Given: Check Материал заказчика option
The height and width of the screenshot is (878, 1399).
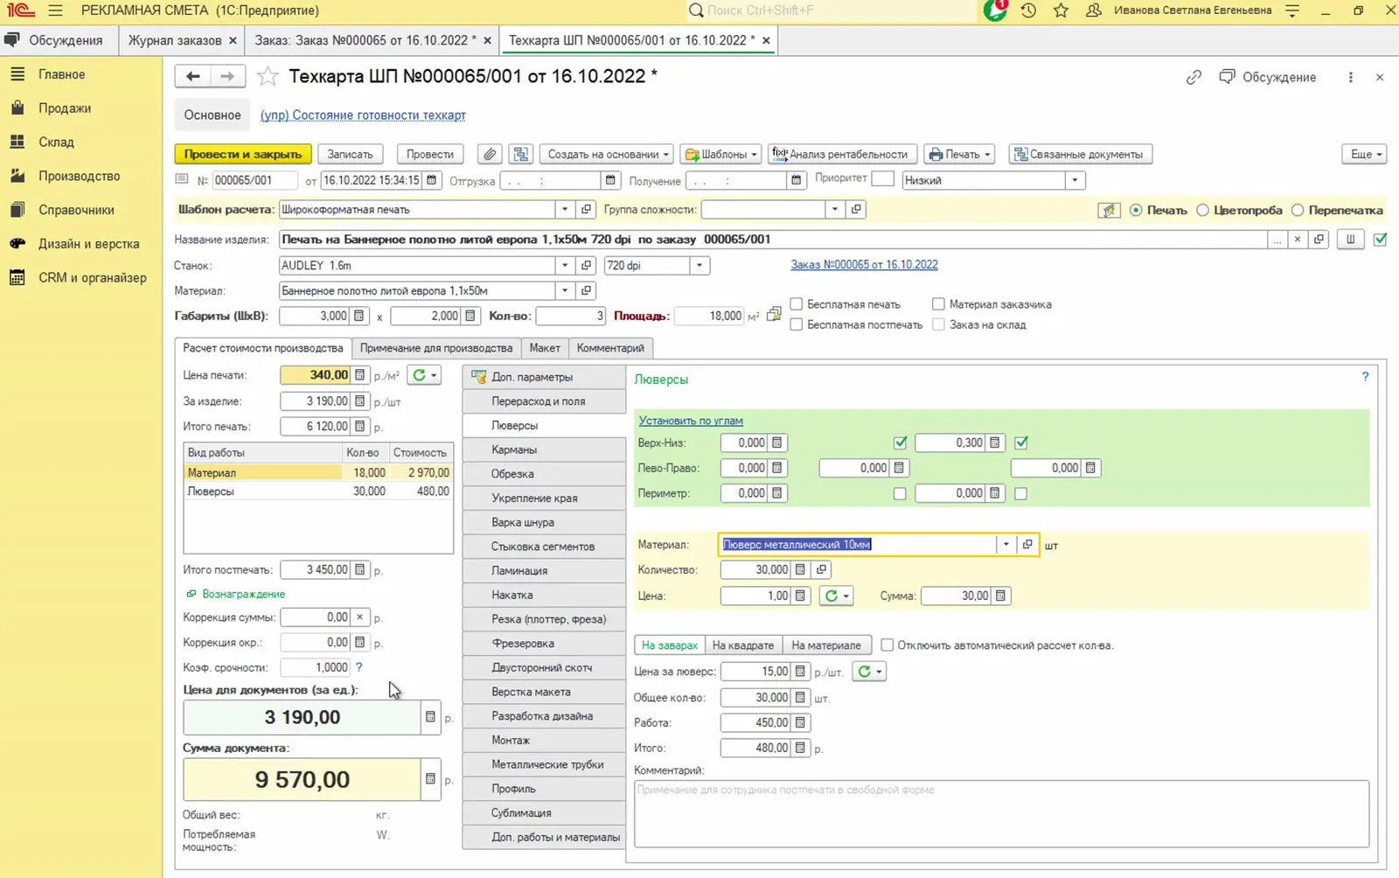Looking at the screenshot, I should [938, 304].
